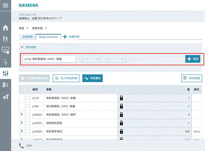This screenshot has width=205, height=151.
Task: Click the 导入/导出列表 button
Action: tap(66, 78)
